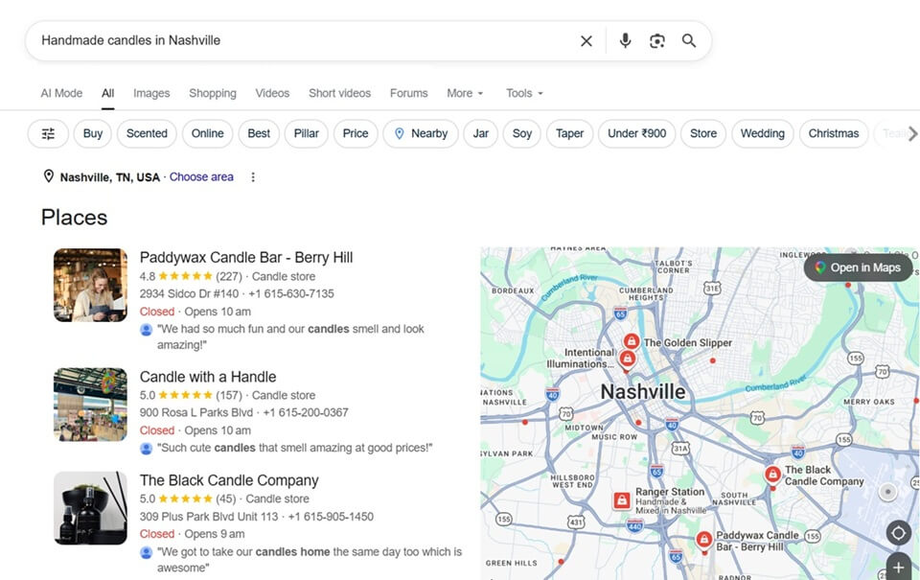Apply the Nearby filter chip
920x580 pixels.
pos(421,134)
